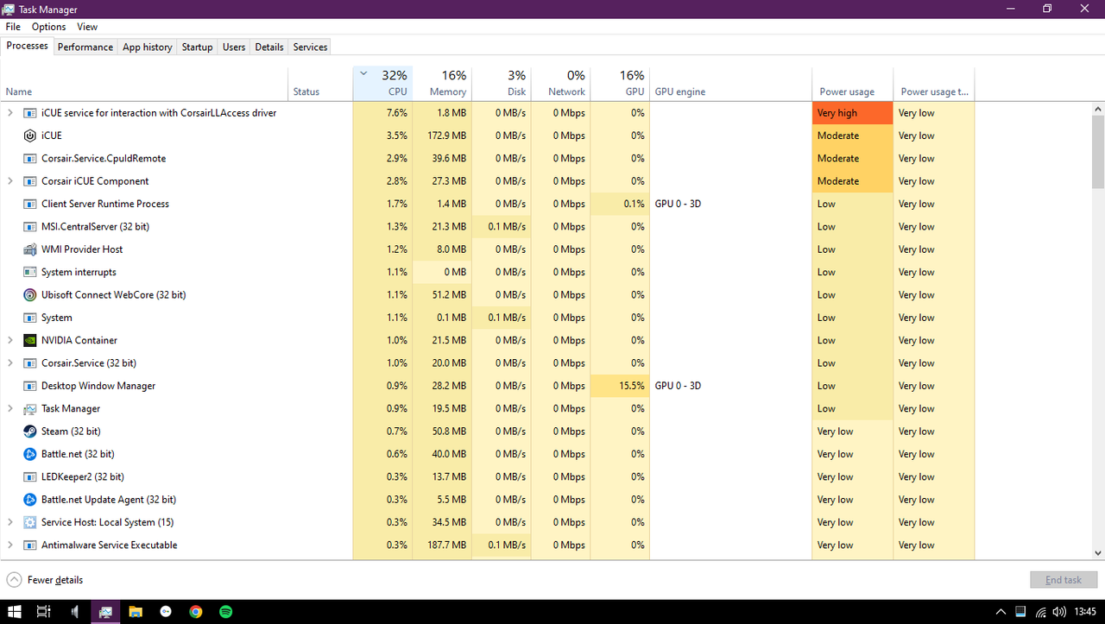Open the File menu
The width and height of the screenshot is (1105, 624).
click(x=13, y=27)
